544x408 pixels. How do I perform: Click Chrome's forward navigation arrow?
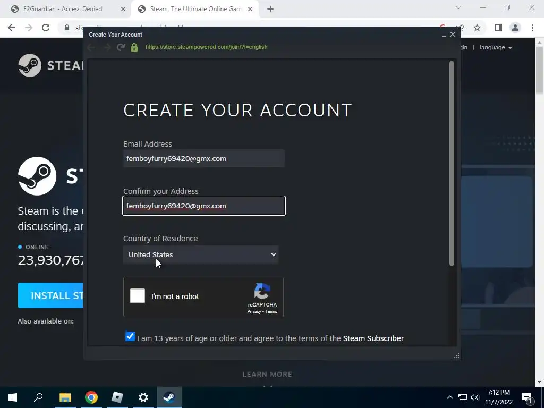click(x=29, y=28)
